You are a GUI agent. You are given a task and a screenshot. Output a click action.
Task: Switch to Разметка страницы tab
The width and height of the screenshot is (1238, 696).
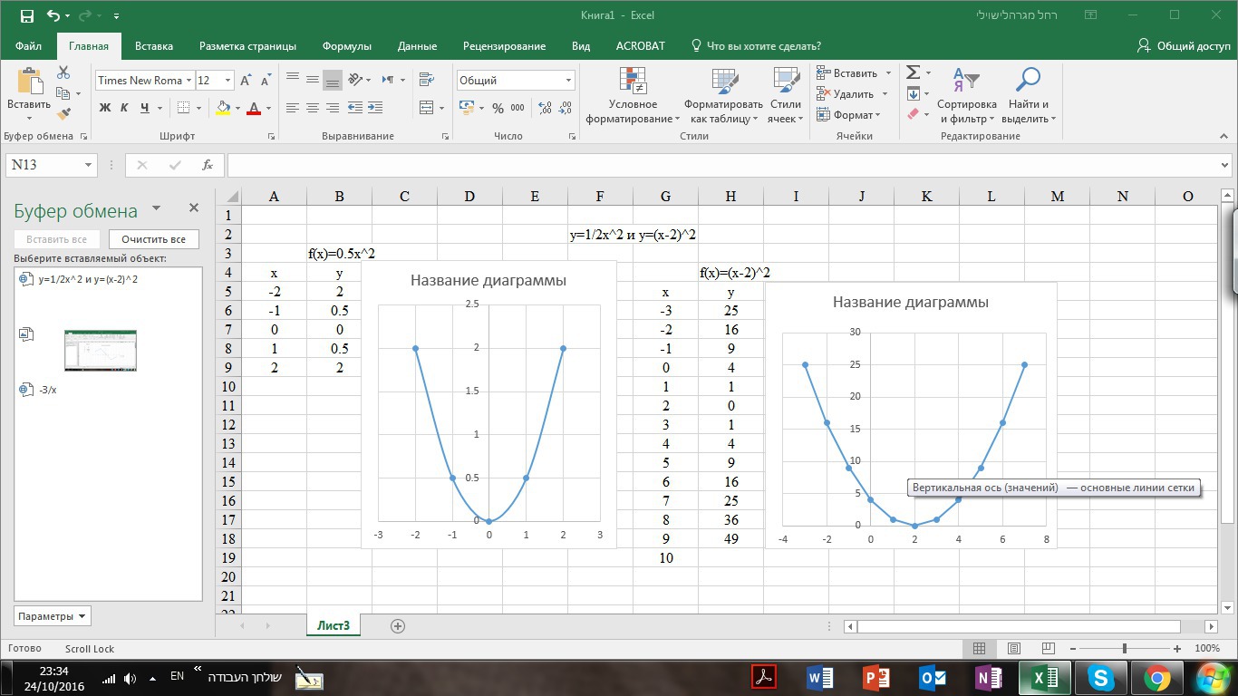247,45
